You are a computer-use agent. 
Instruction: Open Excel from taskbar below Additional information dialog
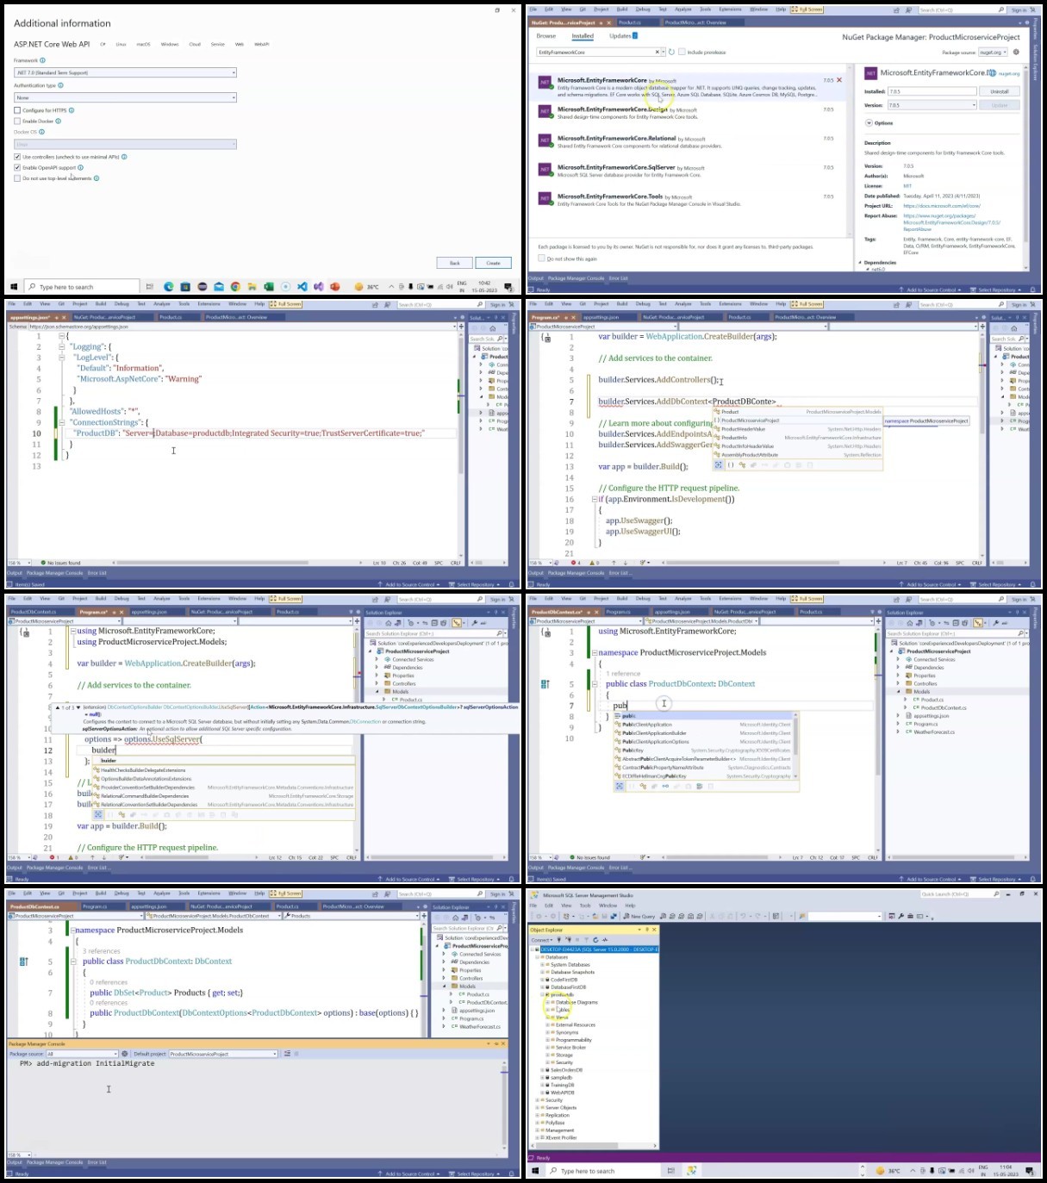point(269,287)
